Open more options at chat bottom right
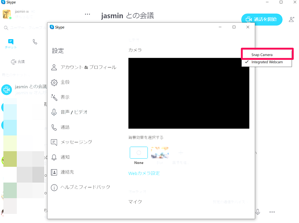 272,212
